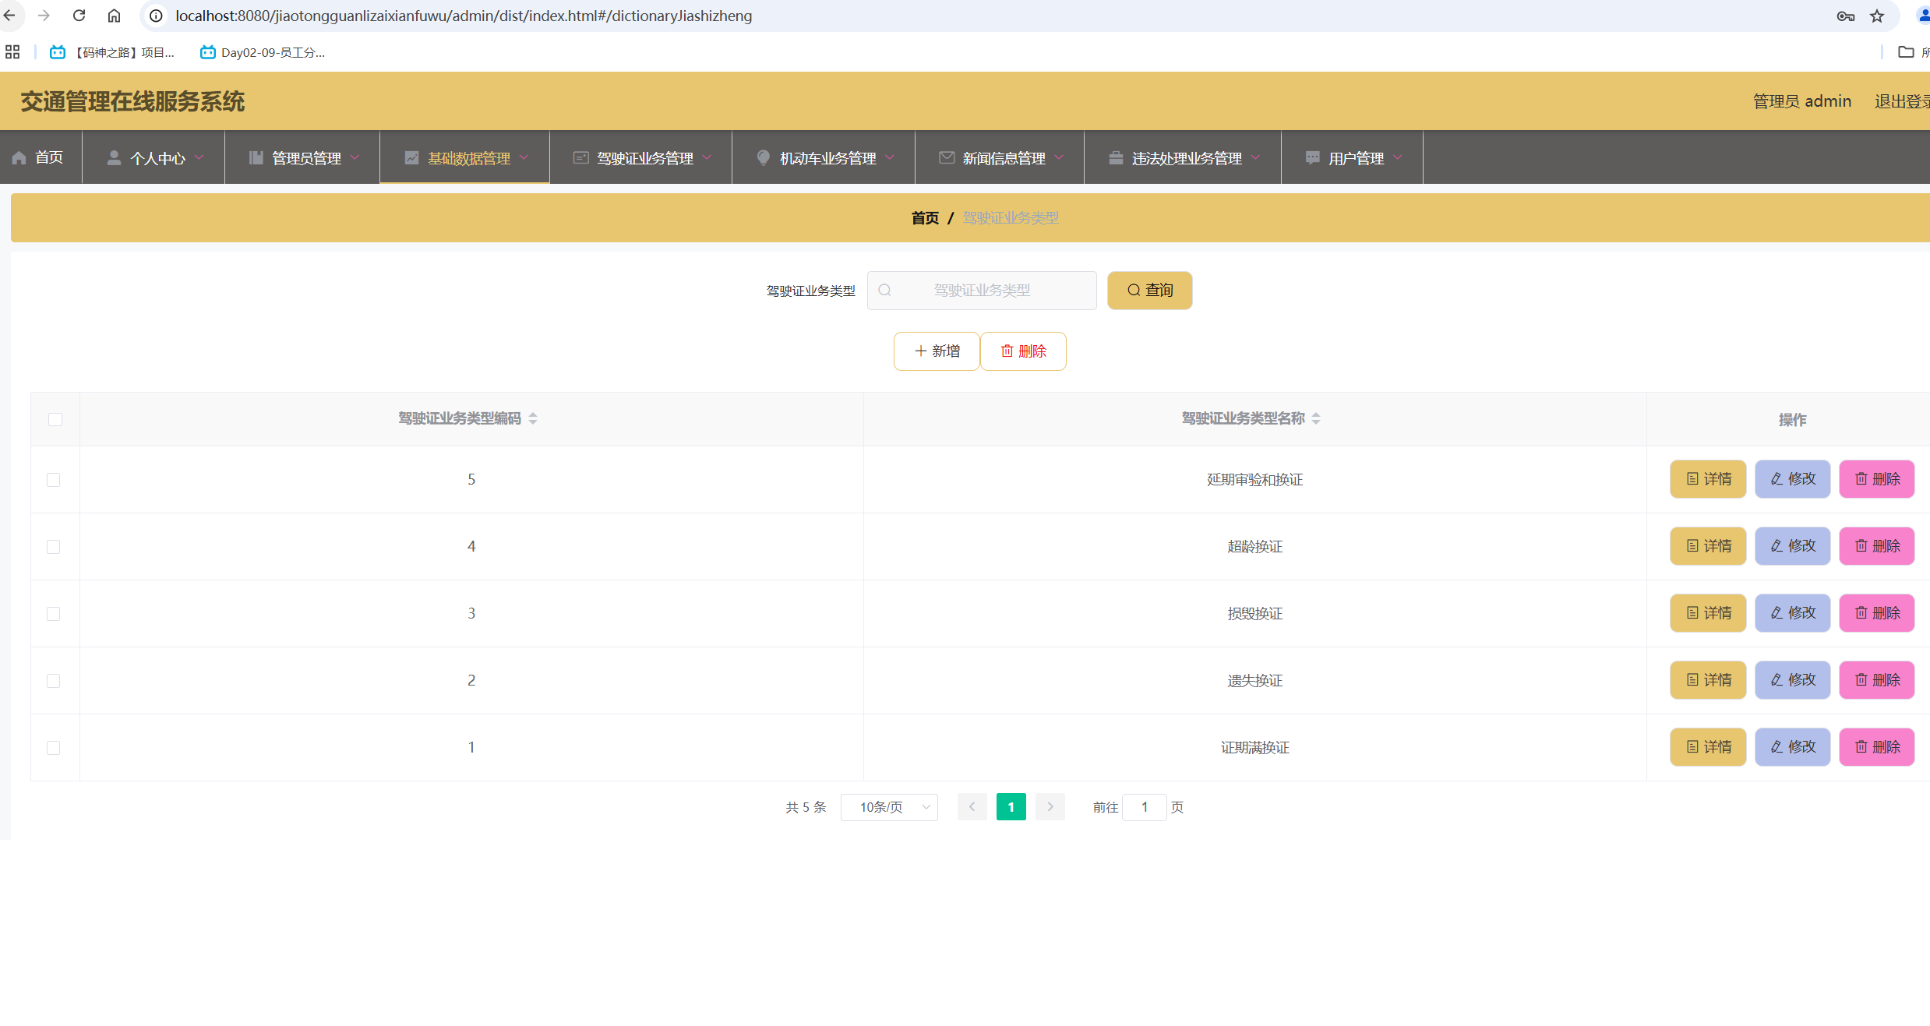Toggle the select-all header checkbox
Viewport: 1930px width, 1026px height.
coord(55,419)
